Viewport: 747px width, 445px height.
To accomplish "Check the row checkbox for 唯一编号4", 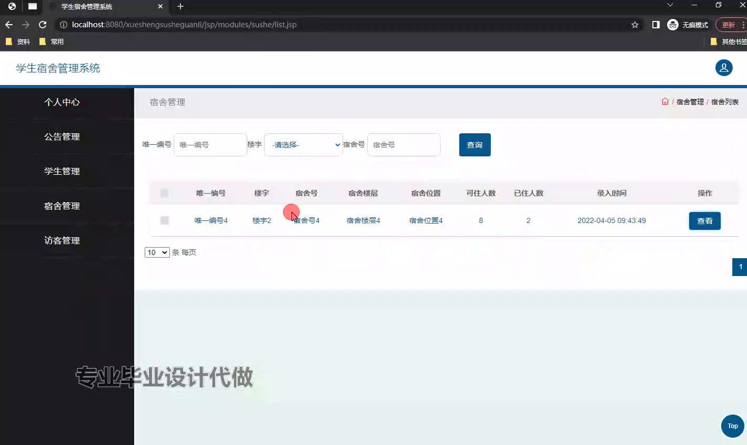I will 165,220.
